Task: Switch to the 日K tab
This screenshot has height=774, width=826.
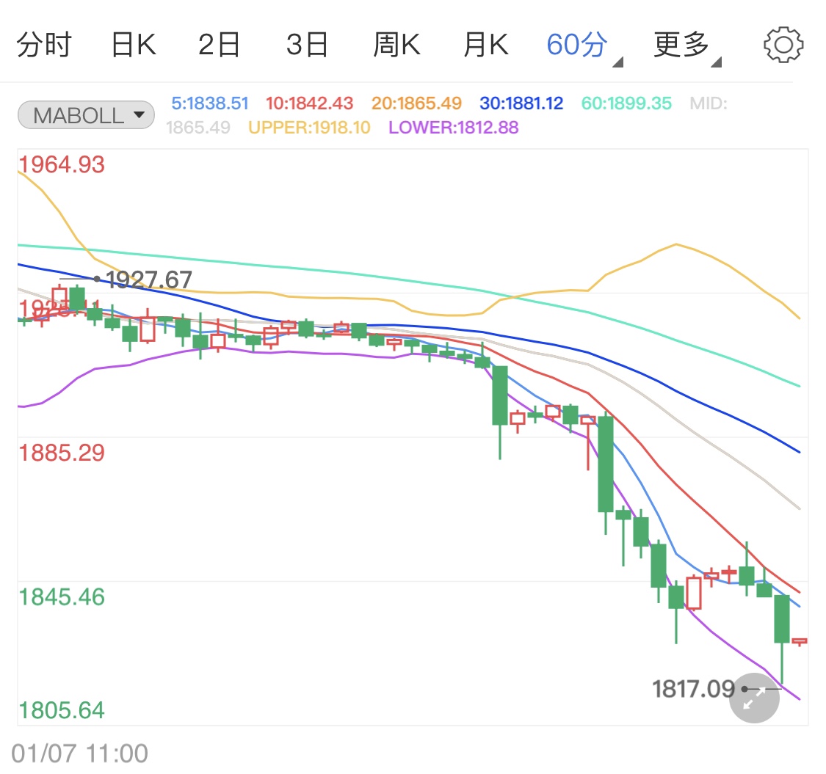Action: [x=134, y=45]
